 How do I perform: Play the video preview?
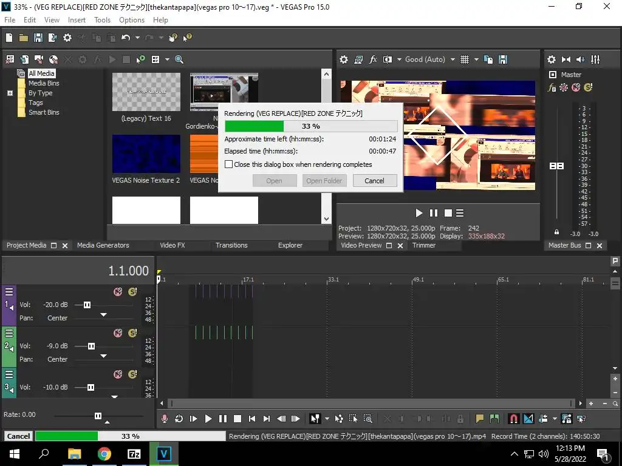click(419, 213)
